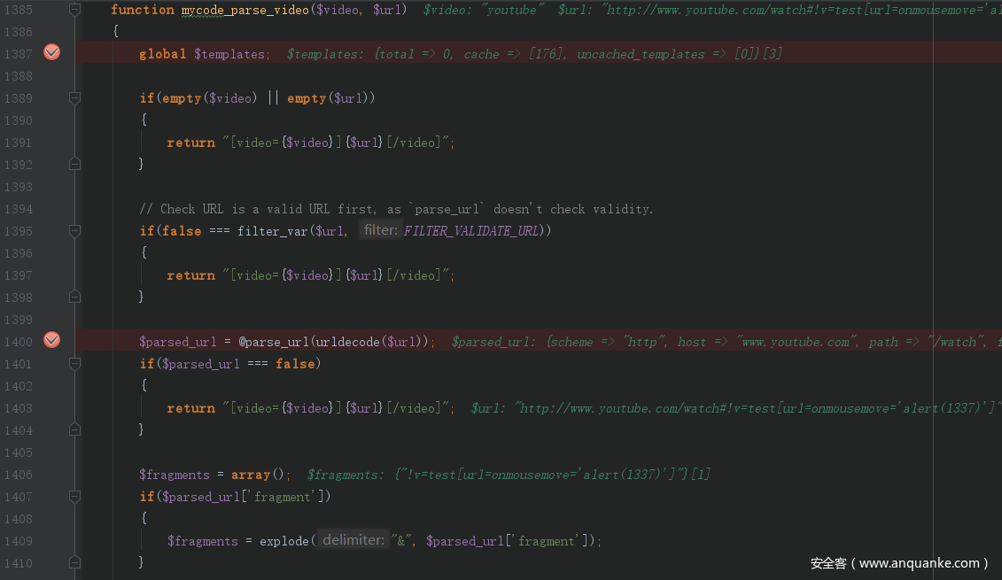
Task: Click the 'delimiter:' parameter hint
Action: tap(353, 540)
